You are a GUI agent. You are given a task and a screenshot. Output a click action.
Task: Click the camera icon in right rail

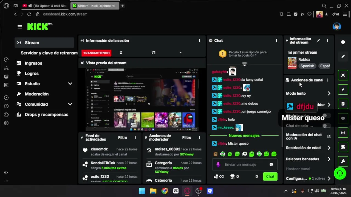pyautogui.click(x=343, y=147)
